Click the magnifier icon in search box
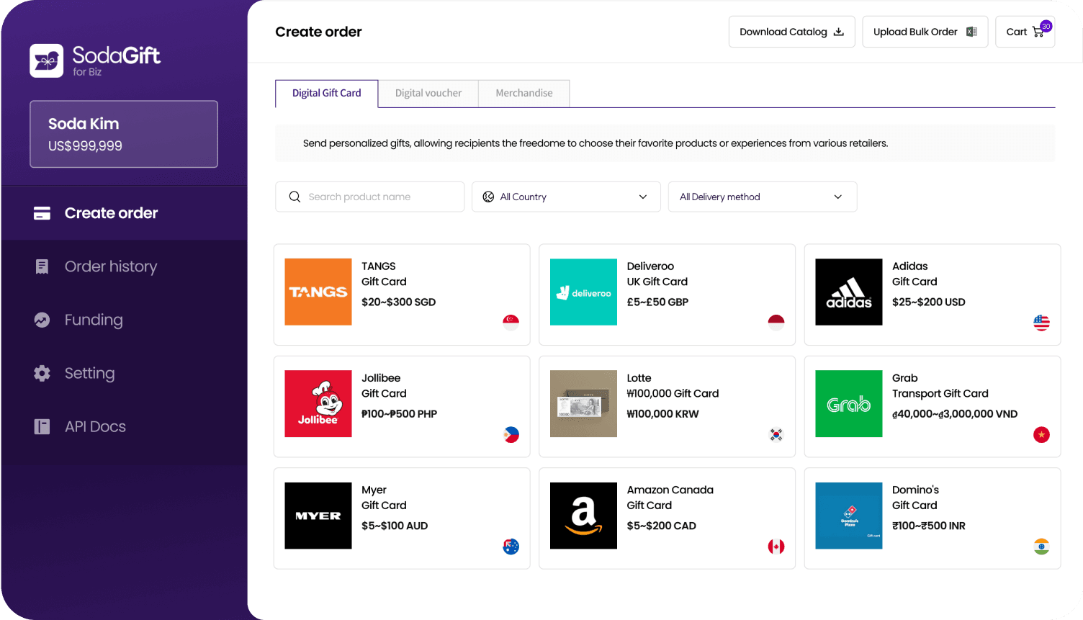The image size is (1083, 620). (x=295, y=197)
